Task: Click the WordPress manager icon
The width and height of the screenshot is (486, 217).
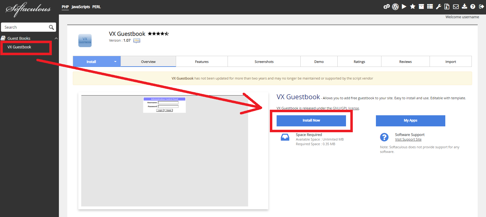Action: 395,6
